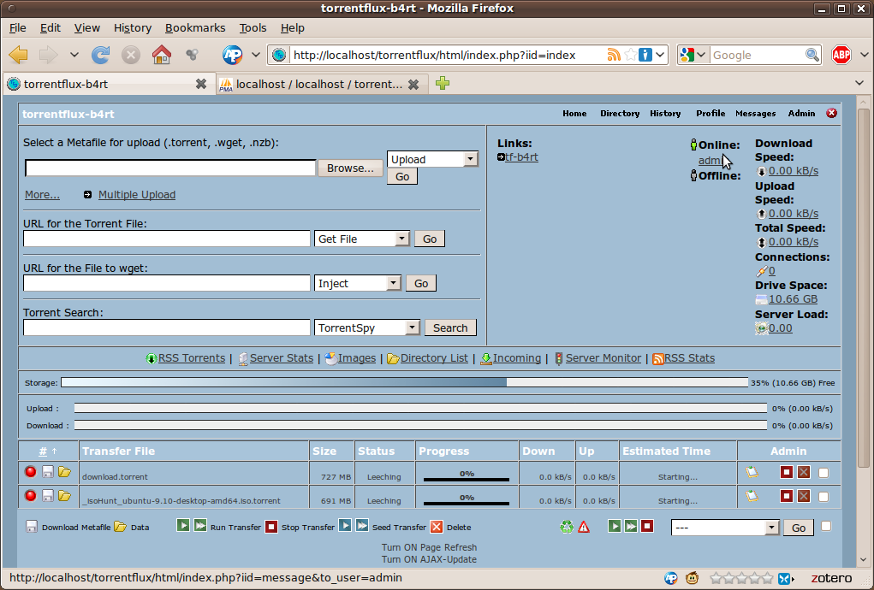The image size is (874, 590).
Task: Open the Get File dropdown
Action: coord(362,239)
